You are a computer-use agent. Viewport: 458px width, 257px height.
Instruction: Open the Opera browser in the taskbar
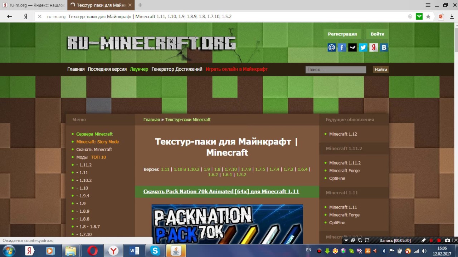92,251
